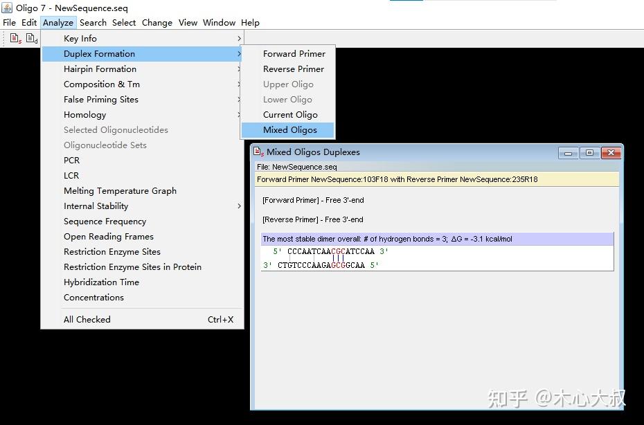Expand the Internal Stability submenu
Screen dimensions: 644x425
click(x=142, y=206)
